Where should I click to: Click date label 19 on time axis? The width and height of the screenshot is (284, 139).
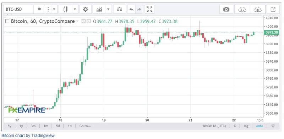tap(104, 120)
